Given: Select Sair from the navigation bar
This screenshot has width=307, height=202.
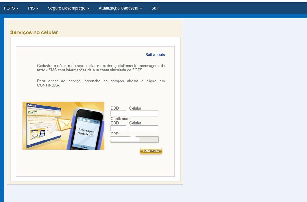Looking at the screenshot, I should pos(155,8).
